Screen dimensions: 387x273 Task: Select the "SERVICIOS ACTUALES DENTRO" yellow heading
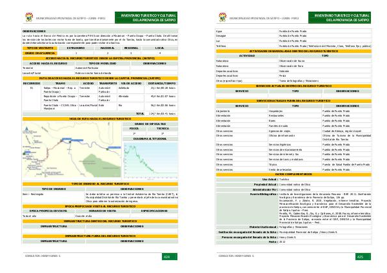click(x=293, y=86)
